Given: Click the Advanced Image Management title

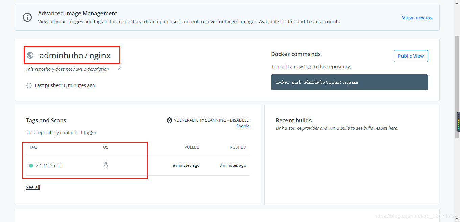Looking at the screenshot, I should pos(77,13).
